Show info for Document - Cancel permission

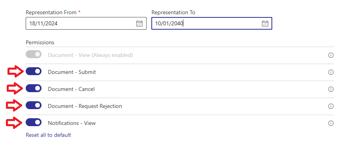[x=331, y=89]
